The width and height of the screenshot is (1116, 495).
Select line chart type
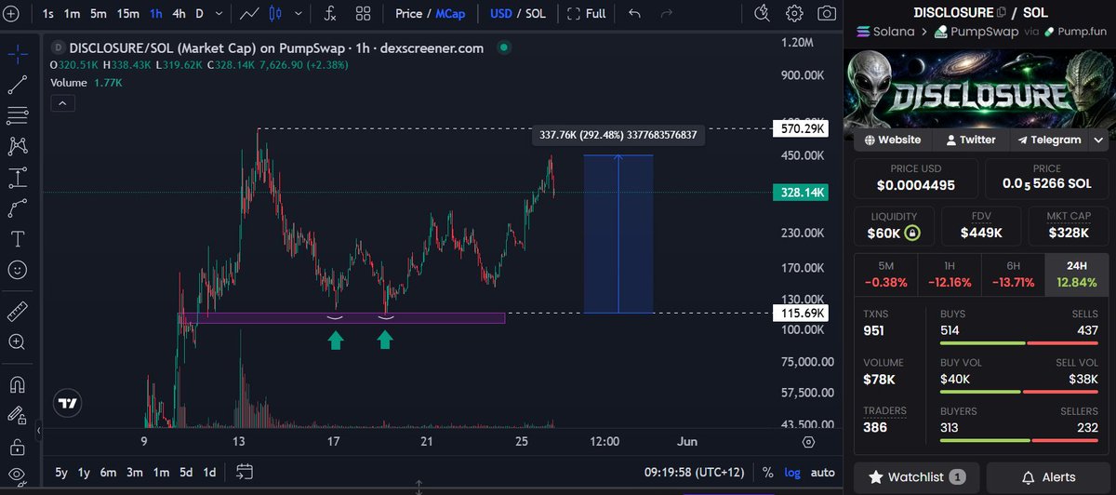coord(249,13)
